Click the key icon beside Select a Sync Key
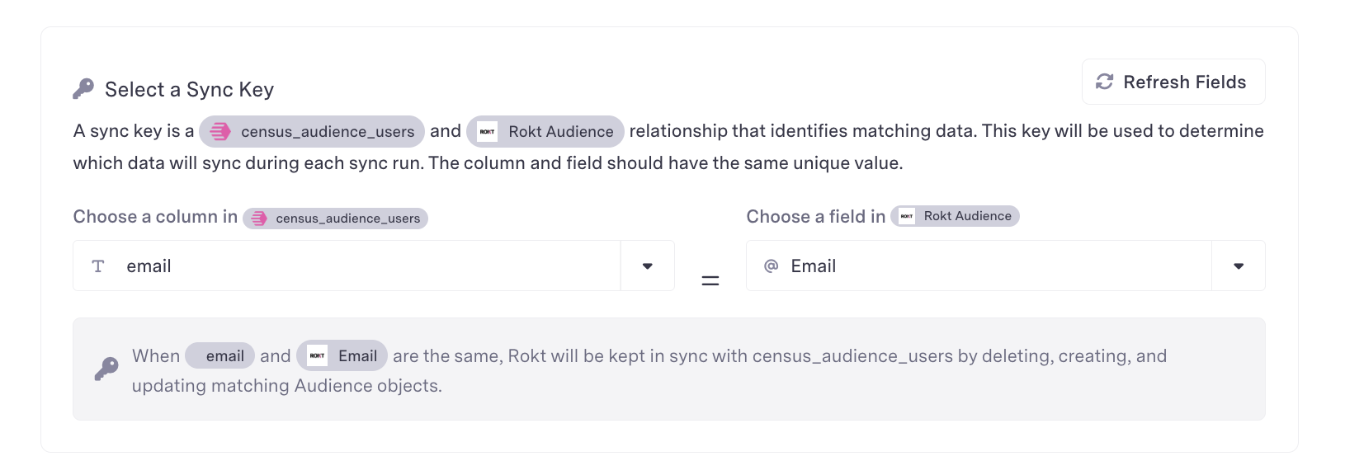 pos(83,89)
